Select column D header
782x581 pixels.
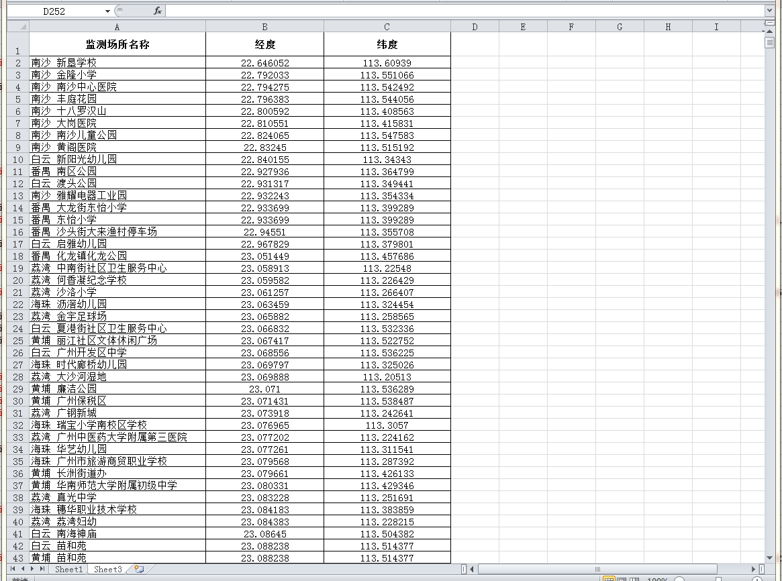pyautogui.click(x=475, y=26)
